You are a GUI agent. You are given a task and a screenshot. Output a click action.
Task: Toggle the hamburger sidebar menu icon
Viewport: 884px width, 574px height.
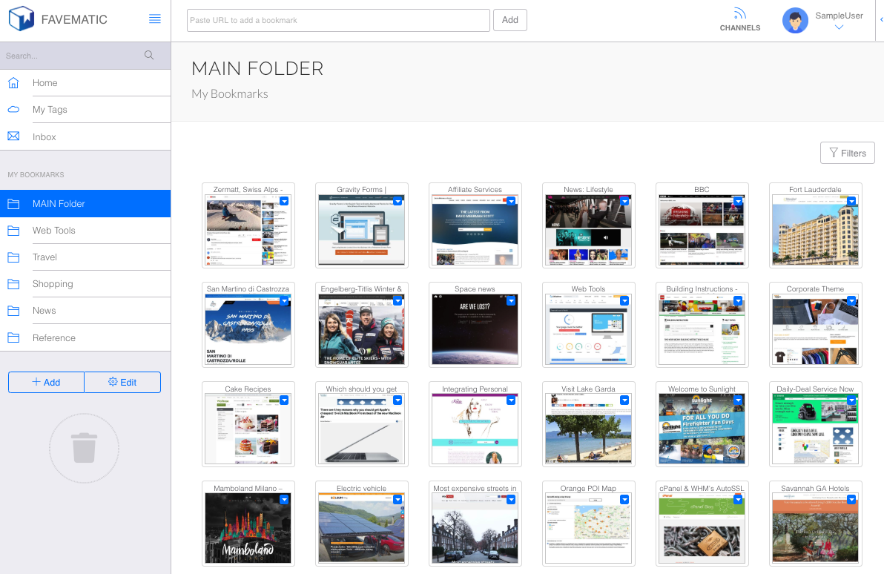tap(155, 19)
